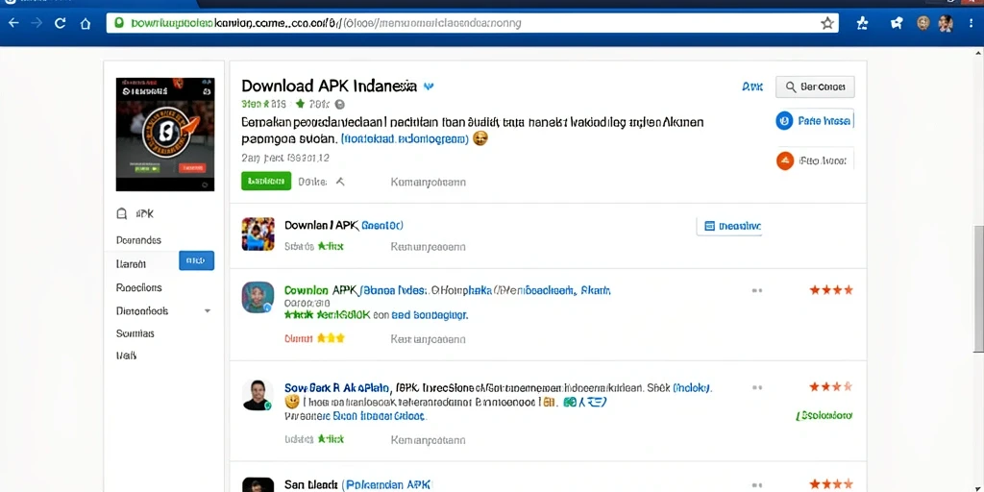This screenshot has height=492, width=984.
Task: Open the second profile avatar in toolbar
Action: [x=946, y=24]
